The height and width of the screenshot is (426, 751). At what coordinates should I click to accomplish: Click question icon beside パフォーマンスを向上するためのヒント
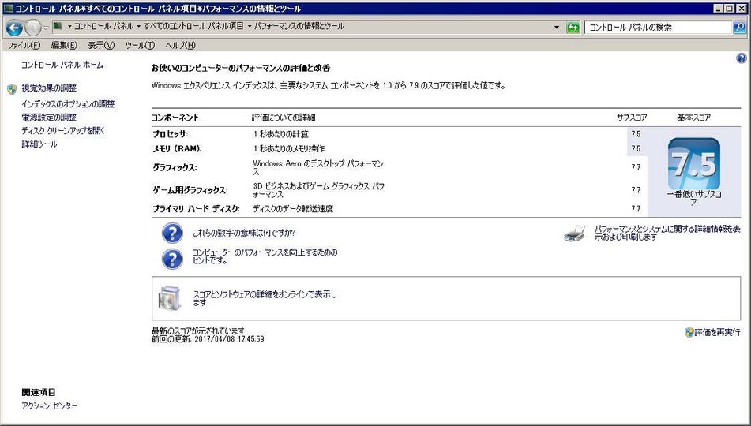pyautogui.click(x=172, y=259)
